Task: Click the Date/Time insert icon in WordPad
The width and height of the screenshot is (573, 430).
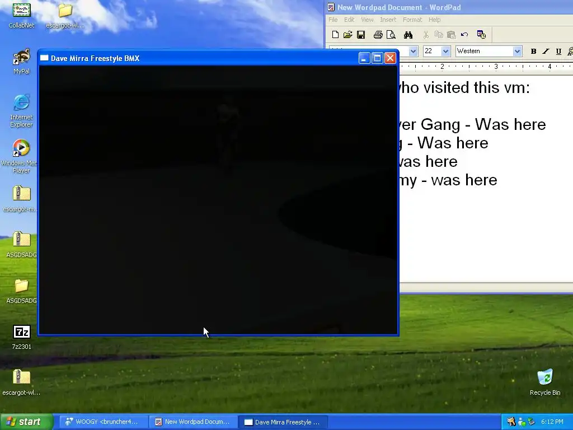Action: pos(481,35)
